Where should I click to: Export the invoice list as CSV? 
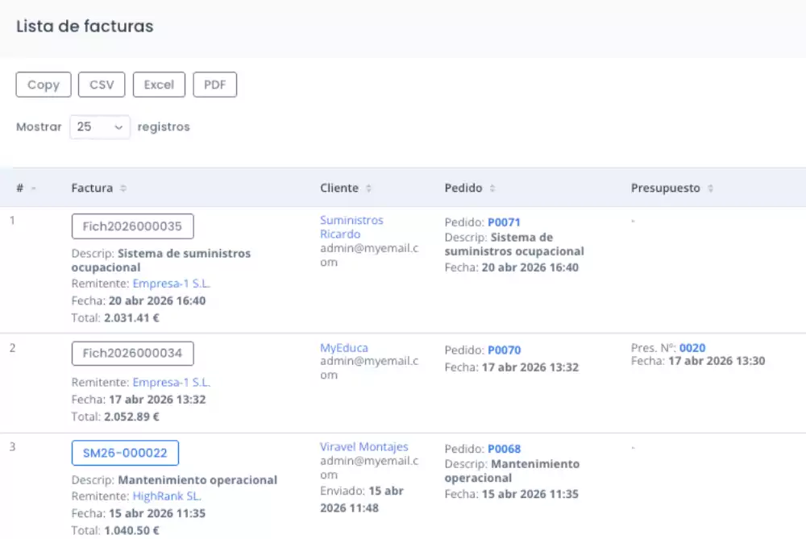tap(102, 85)
